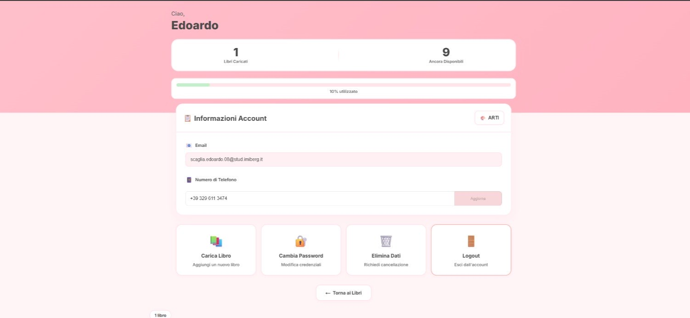Click the clipboard icon beside Informazioni Account
The height and width of the screenshot is (318, 690).
pos(187,119)
